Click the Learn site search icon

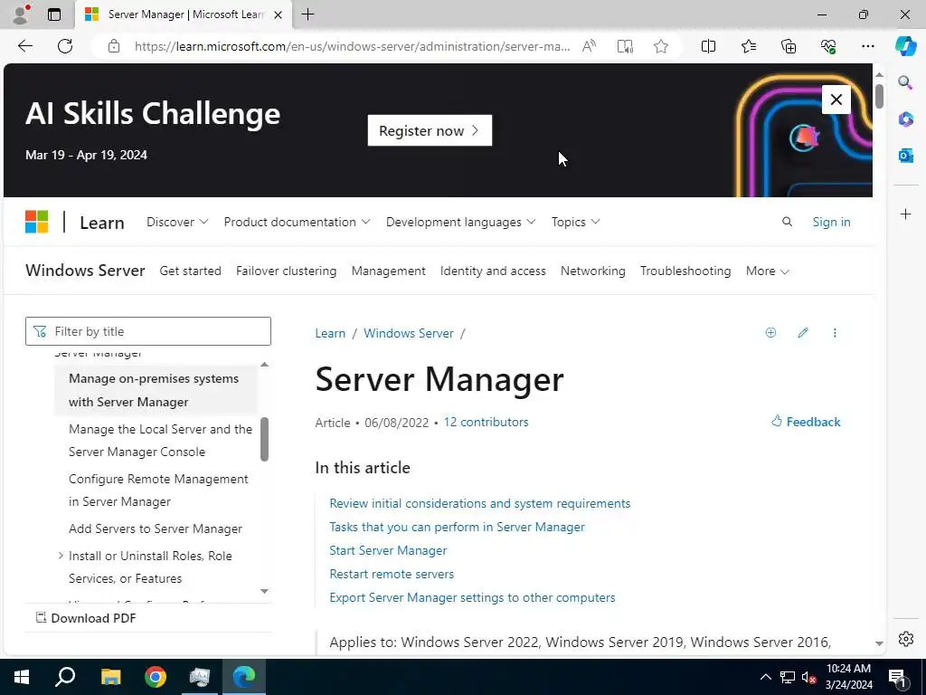(787, 222)
